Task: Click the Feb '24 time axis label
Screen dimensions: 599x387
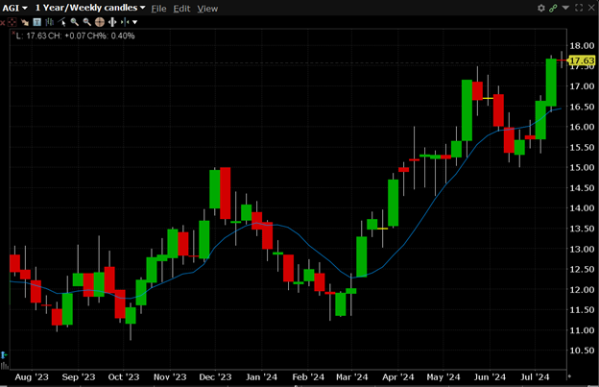Action: [308, 377]
